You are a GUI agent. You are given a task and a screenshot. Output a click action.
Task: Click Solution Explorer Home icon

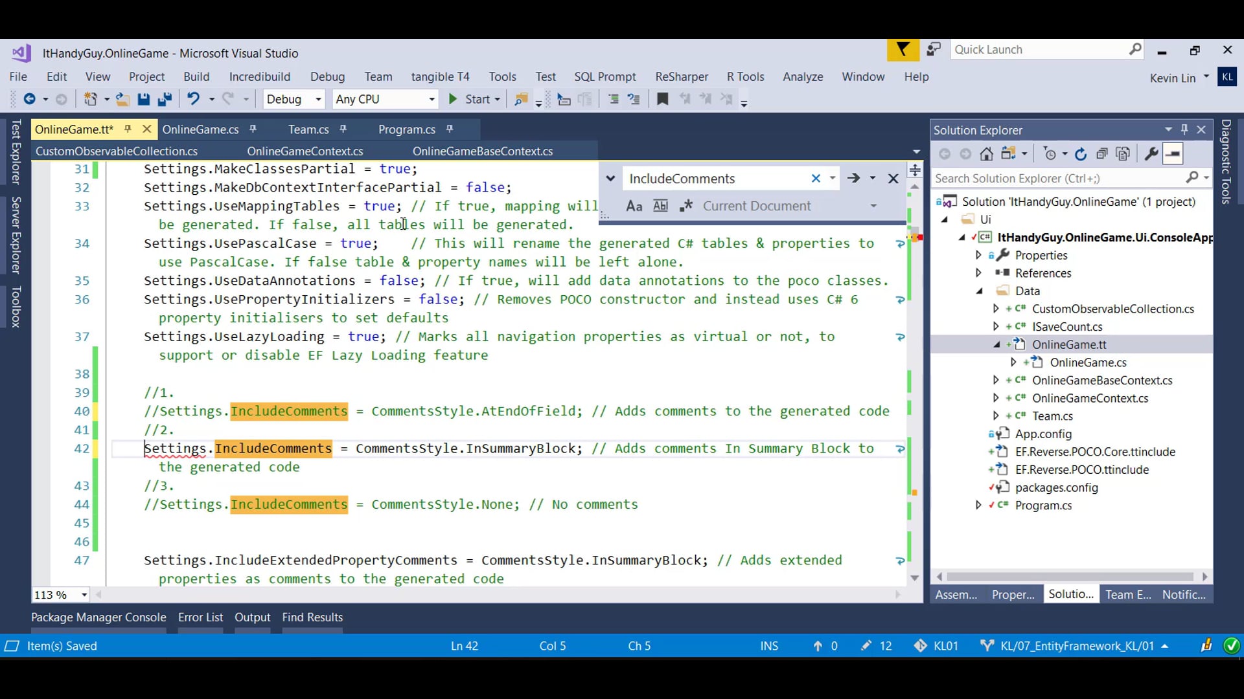point(986,154)
